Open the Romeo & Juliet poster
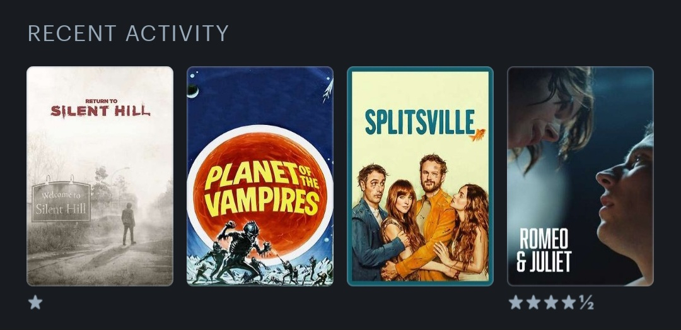The image size is (681, 330). [x=580, y=176]
